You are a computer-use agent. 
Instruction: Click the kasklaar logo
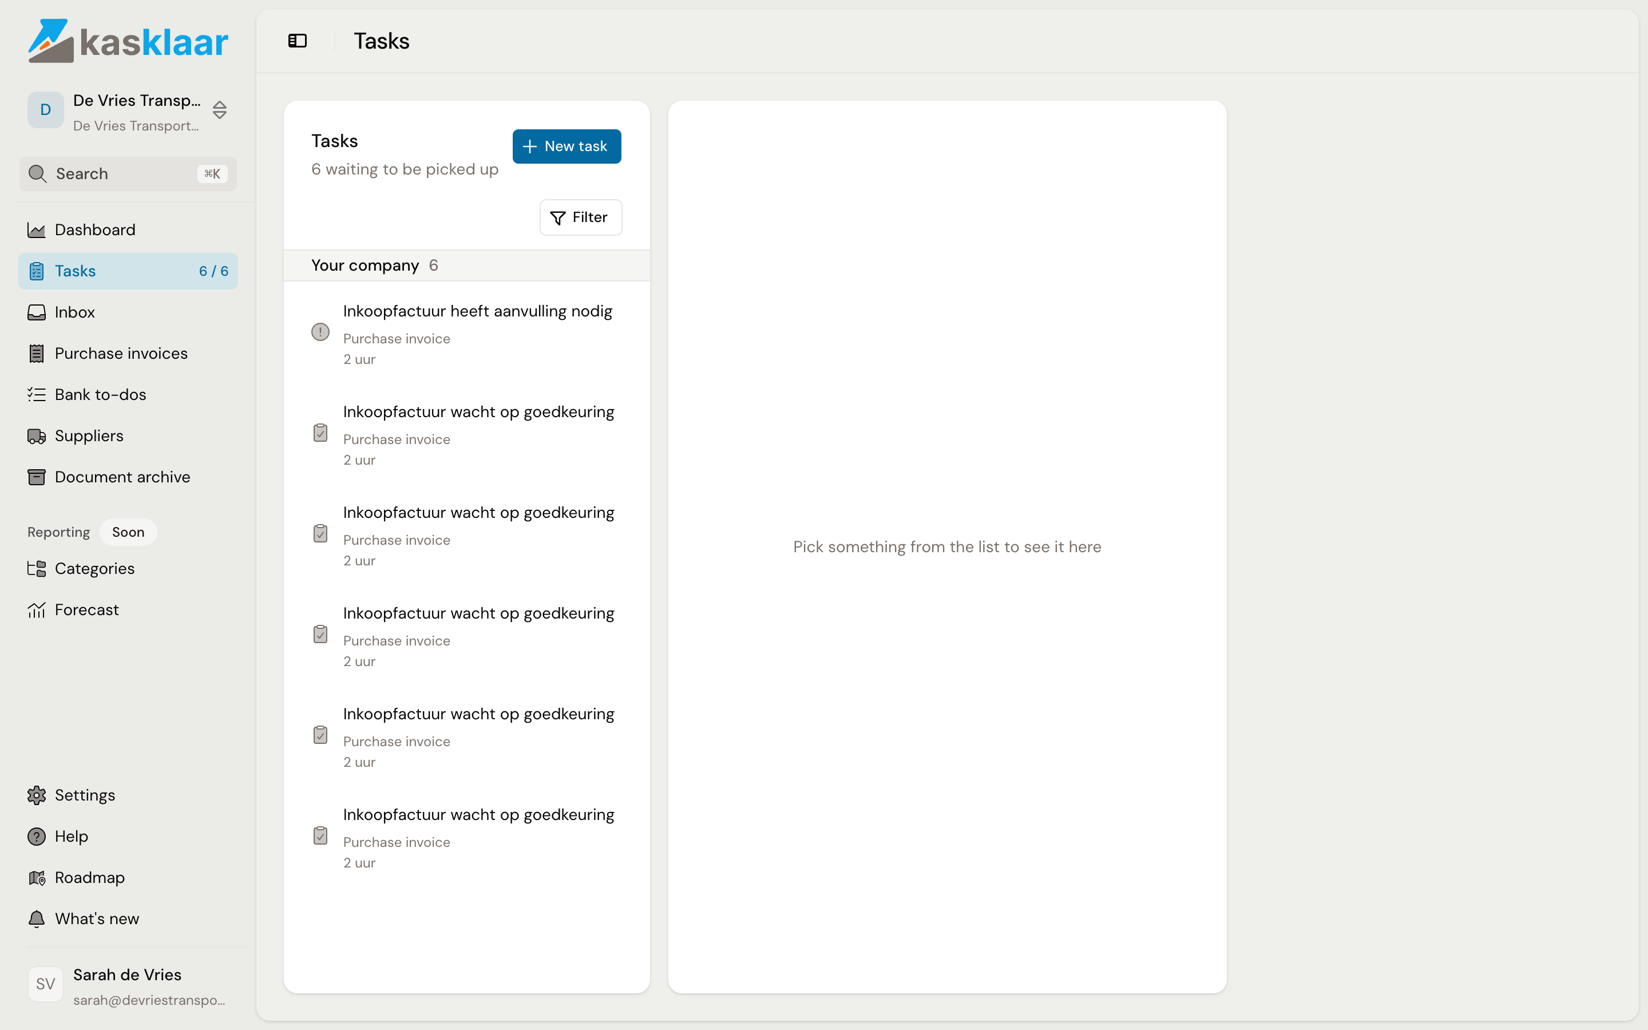coord(128,41)
